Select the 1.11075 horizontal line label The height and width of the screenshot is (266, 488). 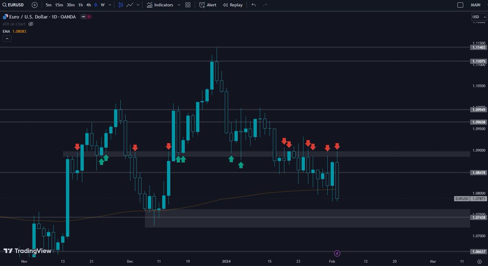(x=478, y=61)
